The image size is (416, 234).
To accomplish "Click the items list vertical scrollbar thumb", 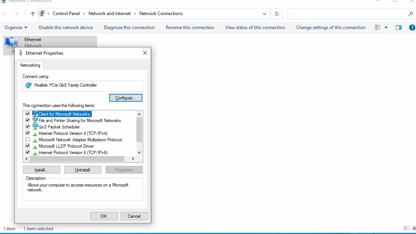I will point(139,130).
